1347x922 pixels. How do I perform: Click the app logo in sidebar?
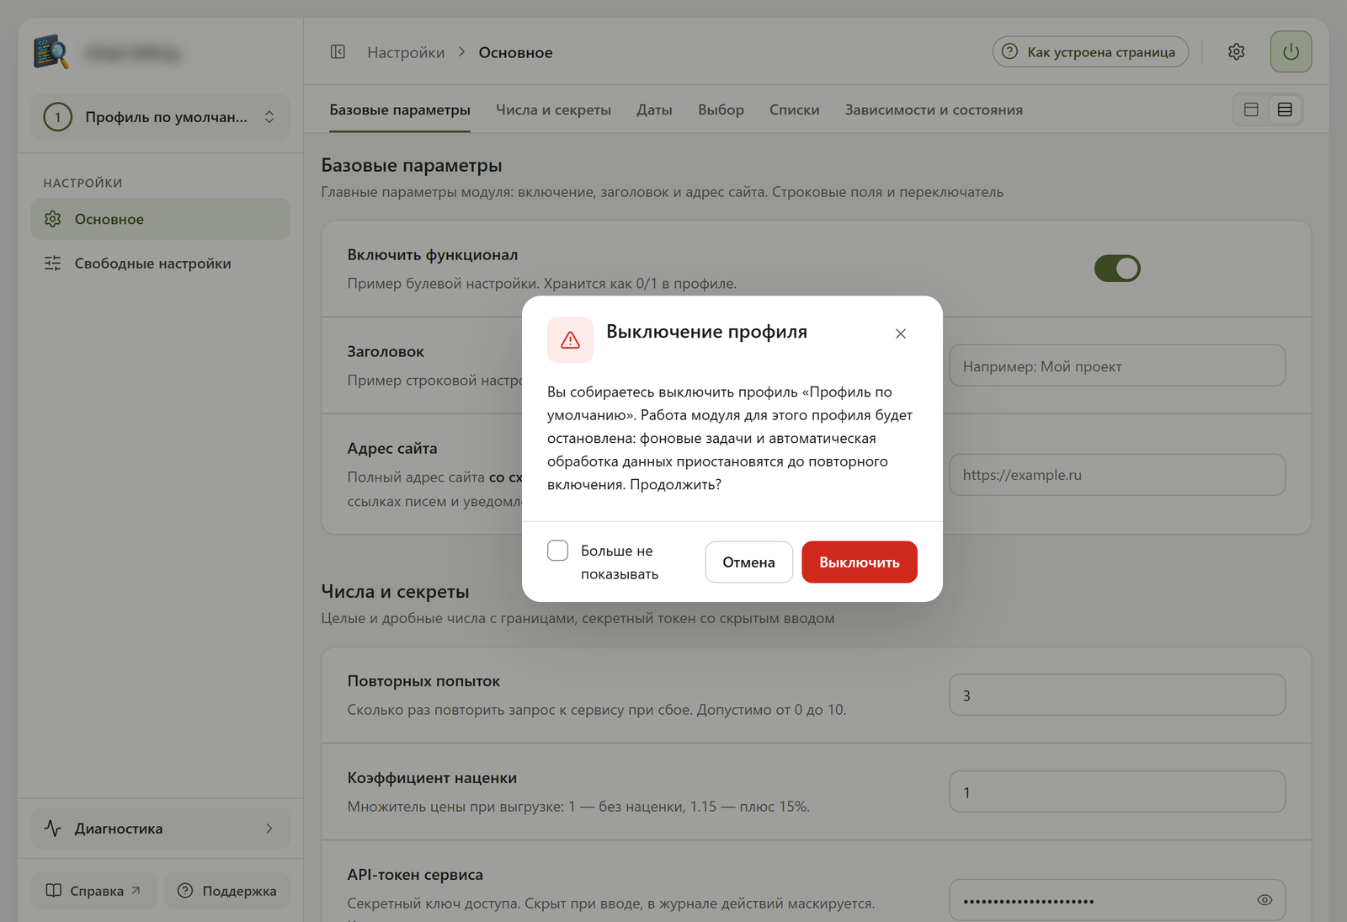(51, 52)
